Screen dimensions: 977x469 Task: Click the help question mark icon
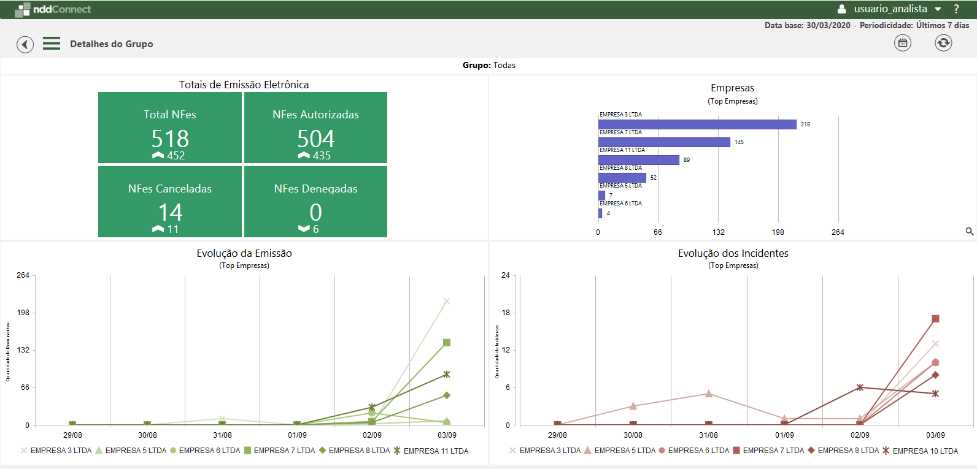click(956, 9)
